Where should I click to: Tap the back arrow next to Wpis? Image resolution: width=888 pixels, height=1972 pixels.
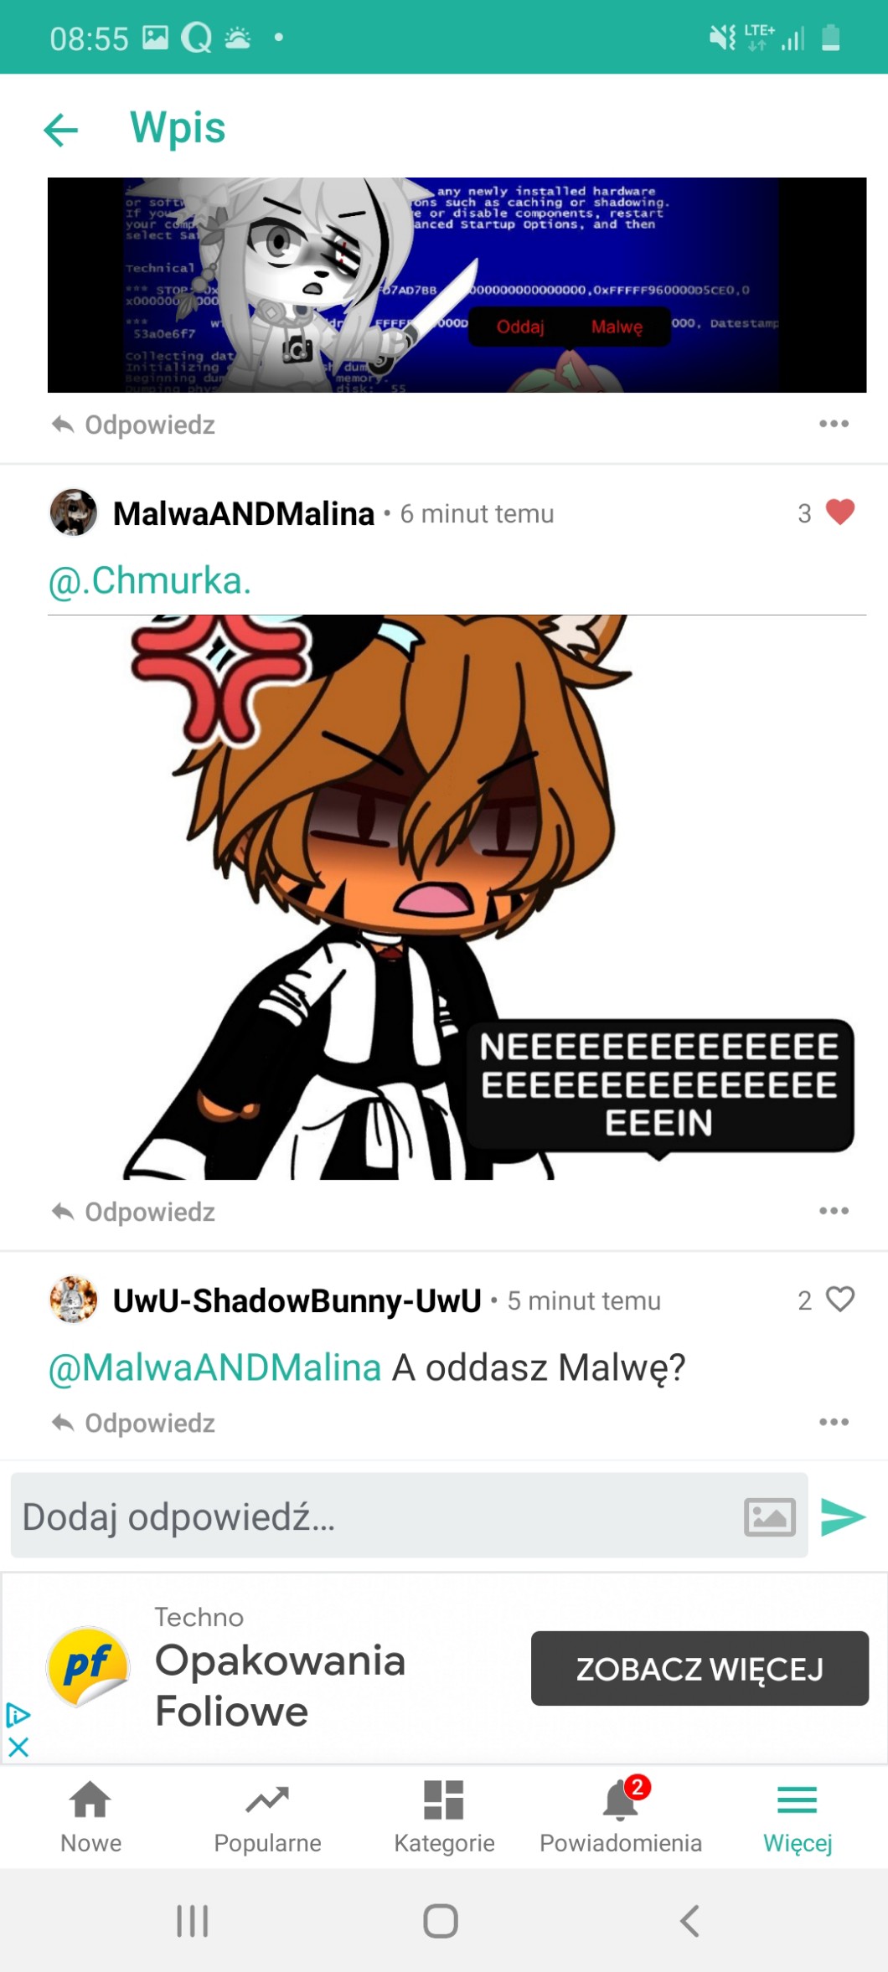coord(61,130)
